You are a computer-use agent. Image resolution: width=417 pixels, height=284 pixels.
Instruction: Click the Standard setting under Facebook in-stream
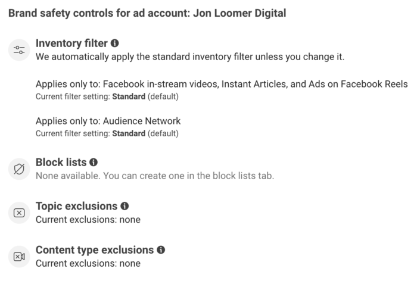(129, 96)
